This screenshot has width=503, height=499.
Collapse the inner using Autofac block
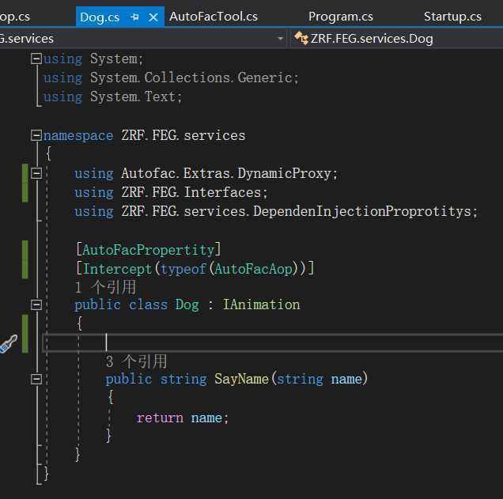tap(36, 173)
